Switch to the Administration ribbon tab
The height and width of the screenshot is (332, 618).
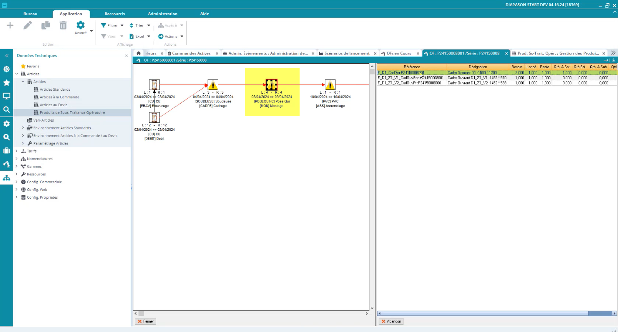click(163, 14)
